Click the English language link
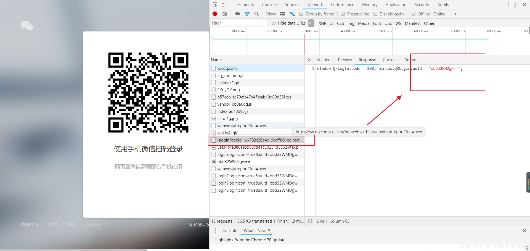Screen dimensions: 530x251 click(93, 225)
